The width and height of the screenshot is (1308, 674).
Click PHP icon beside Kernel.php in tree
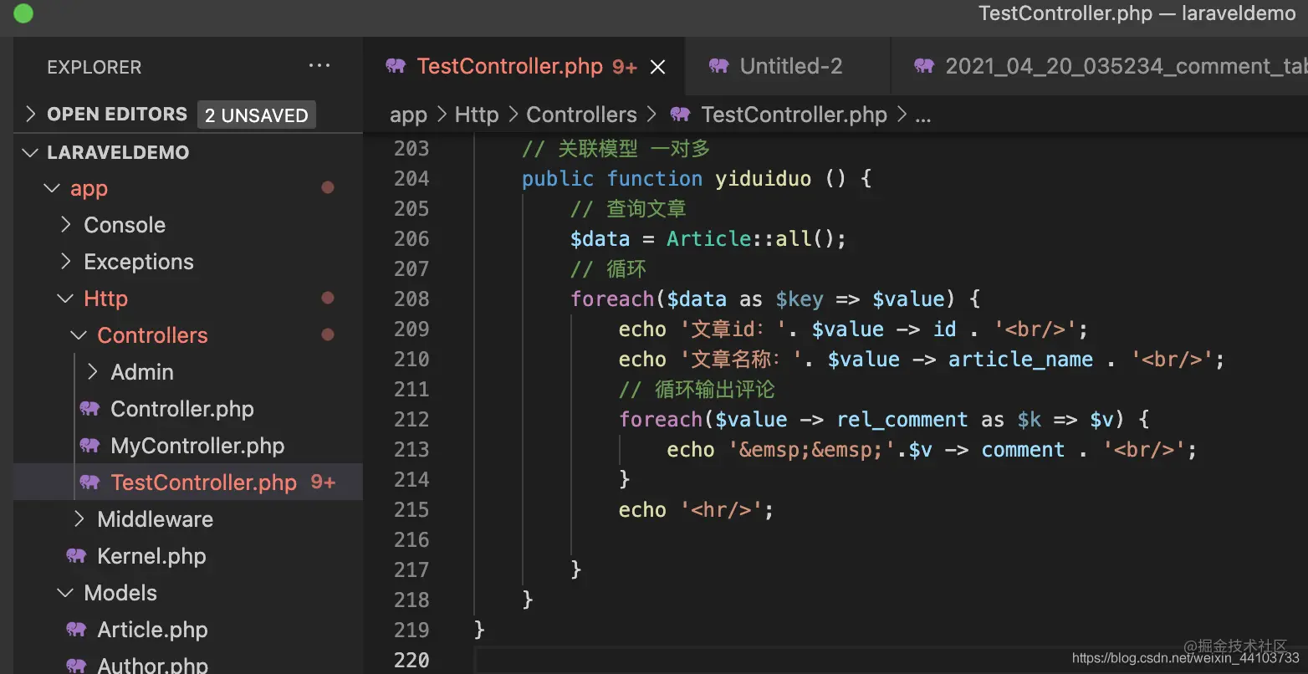coord(76,556)
